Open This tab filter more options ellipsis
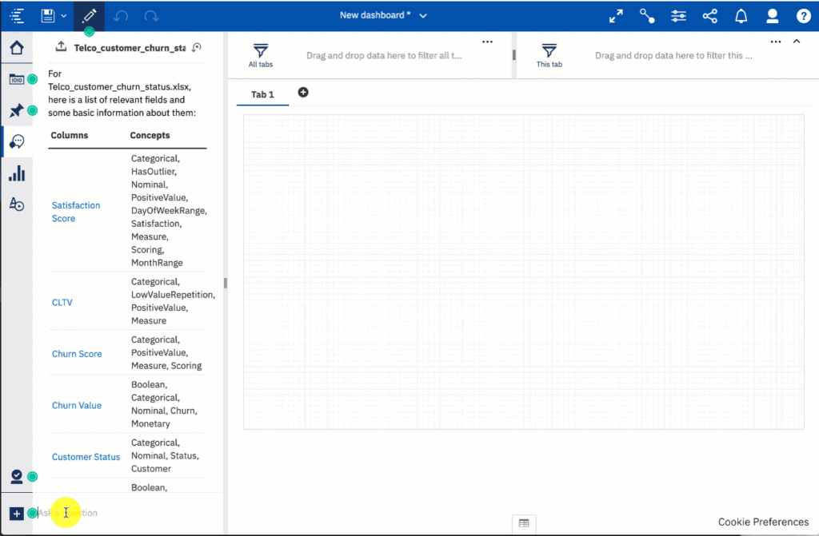Screen dimensions: 819x536 click(776, 42)
